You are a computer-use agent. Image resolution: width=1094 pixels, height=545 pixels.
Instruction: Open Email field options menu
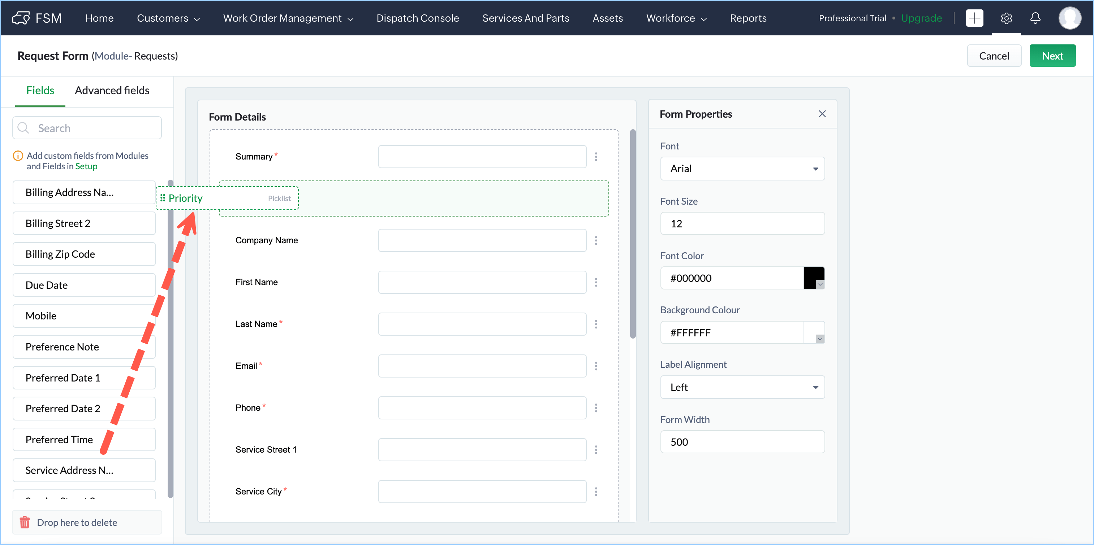tap(596, 366)
